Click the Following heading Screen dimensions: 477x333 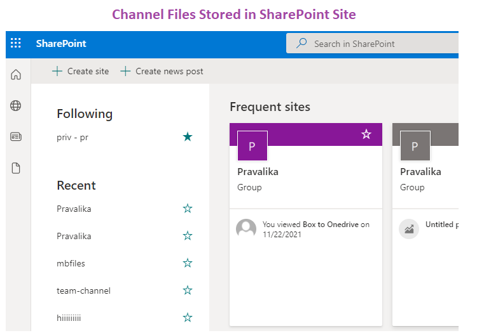(x=85, y=114)
